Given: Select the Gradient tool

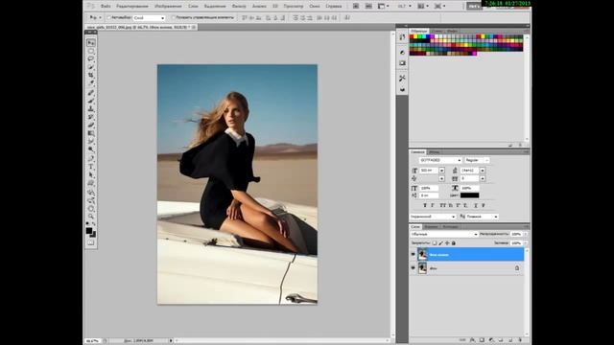Looking at the screenshot, I should click(91, 133).
